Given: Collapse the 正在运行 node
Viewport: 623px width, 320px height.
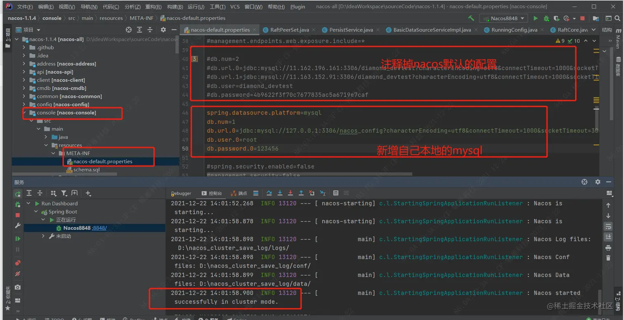Looking at the screenshot, I should point(43,220).
